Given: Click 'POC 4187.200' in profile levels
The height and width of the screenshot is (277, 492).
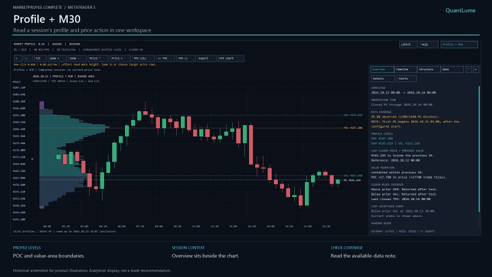Looking at the screenshot, I should (382, 138).
